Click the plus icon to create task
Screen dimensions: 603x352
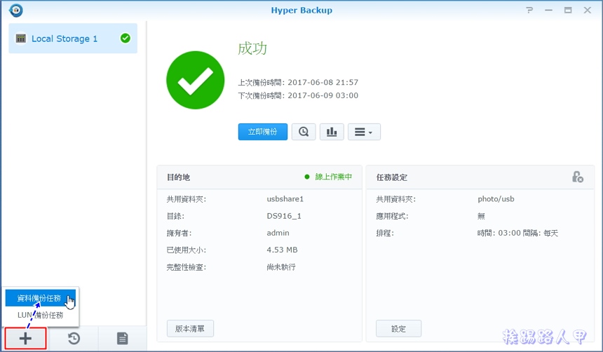[25, 339]
